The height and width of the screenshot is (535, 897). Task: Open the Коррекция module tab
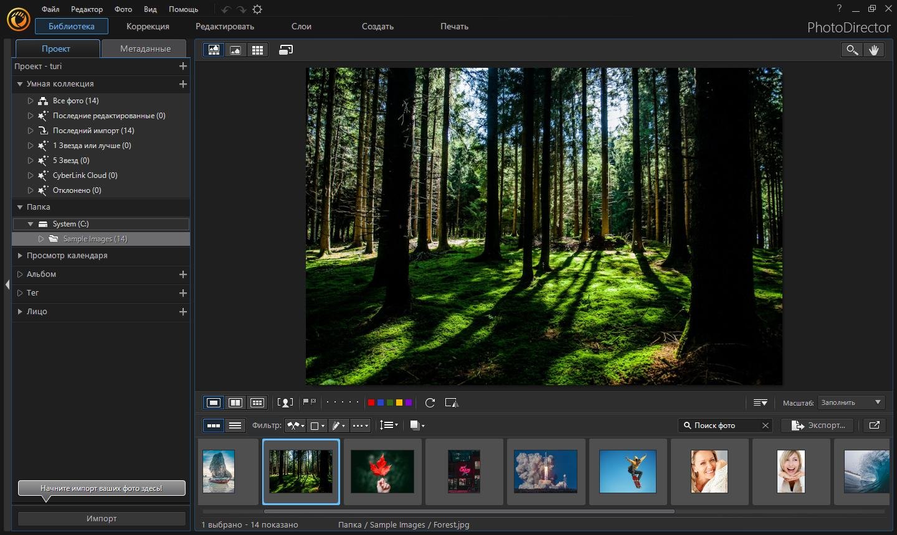148,26
